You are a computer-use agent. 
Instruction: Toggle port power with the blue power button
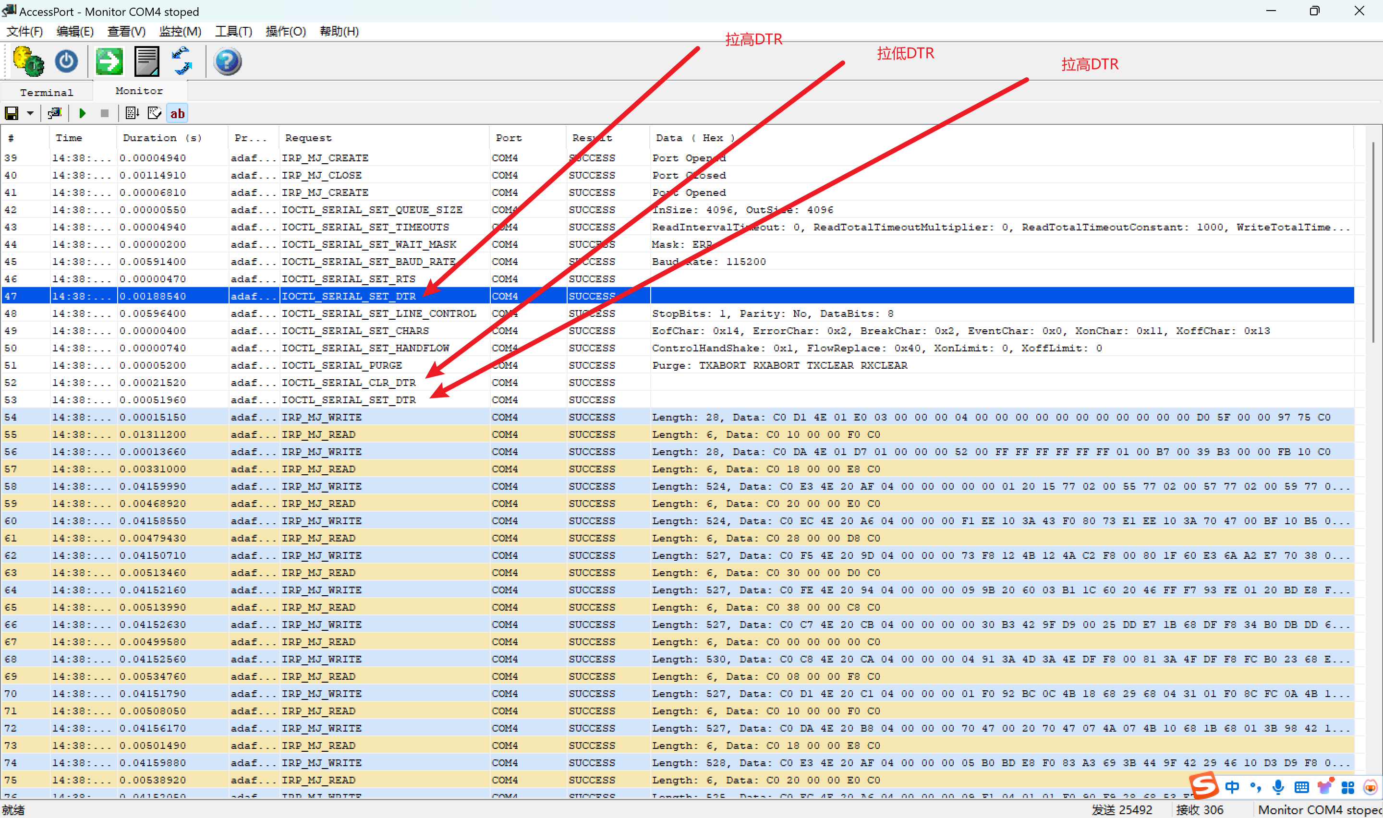(67, 61)
